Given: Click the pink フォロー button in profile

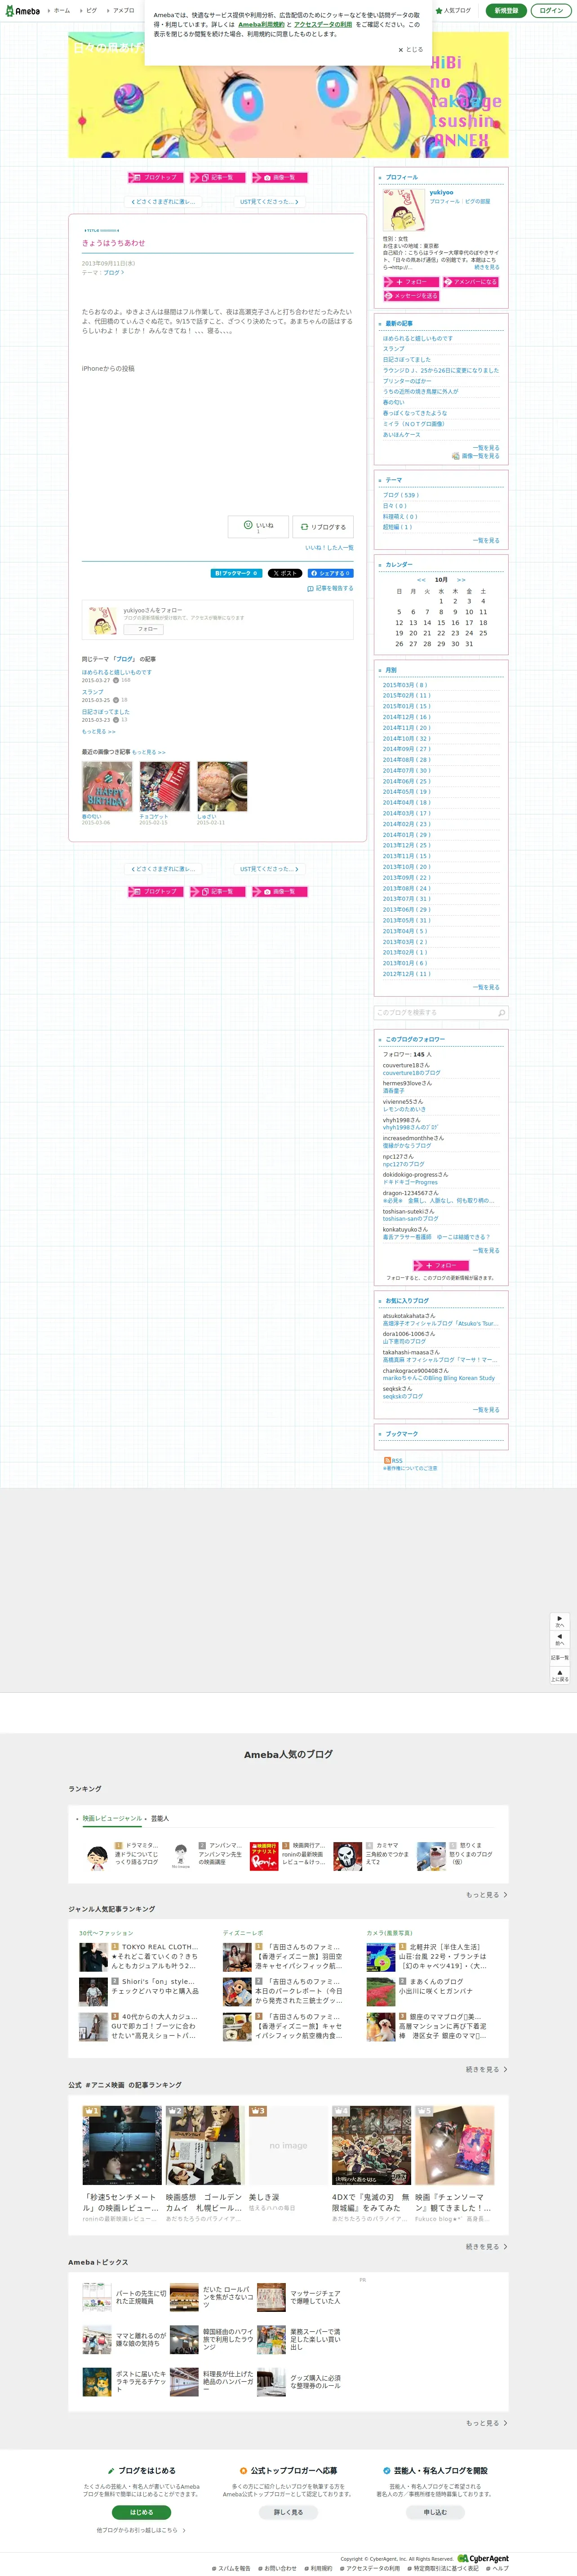Looking at the screenshot, I should point(410,282).
